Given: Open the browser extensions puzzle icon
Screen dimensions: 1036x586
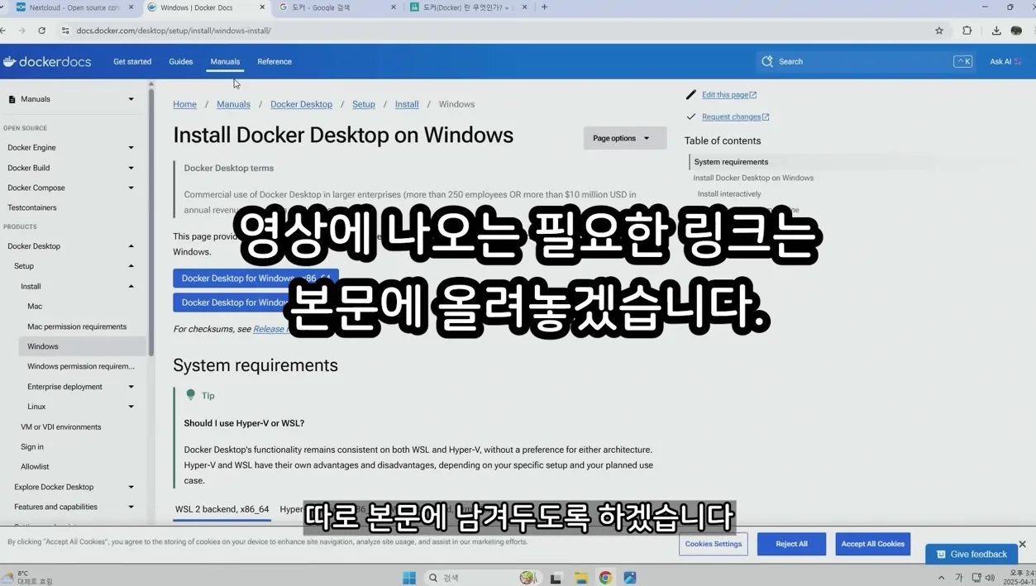Looking at the screenshot, I should point(967,31).
